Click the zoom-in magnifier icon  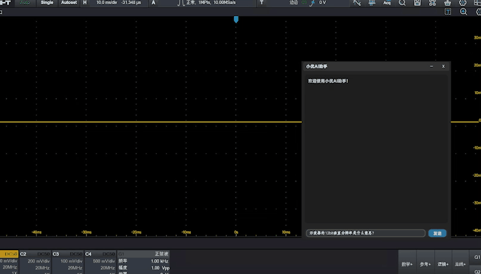464,12
